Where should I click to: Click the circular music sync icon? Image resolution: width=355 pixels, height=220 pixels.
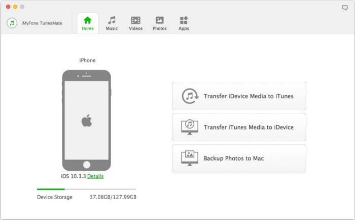(x=190, y=96)
